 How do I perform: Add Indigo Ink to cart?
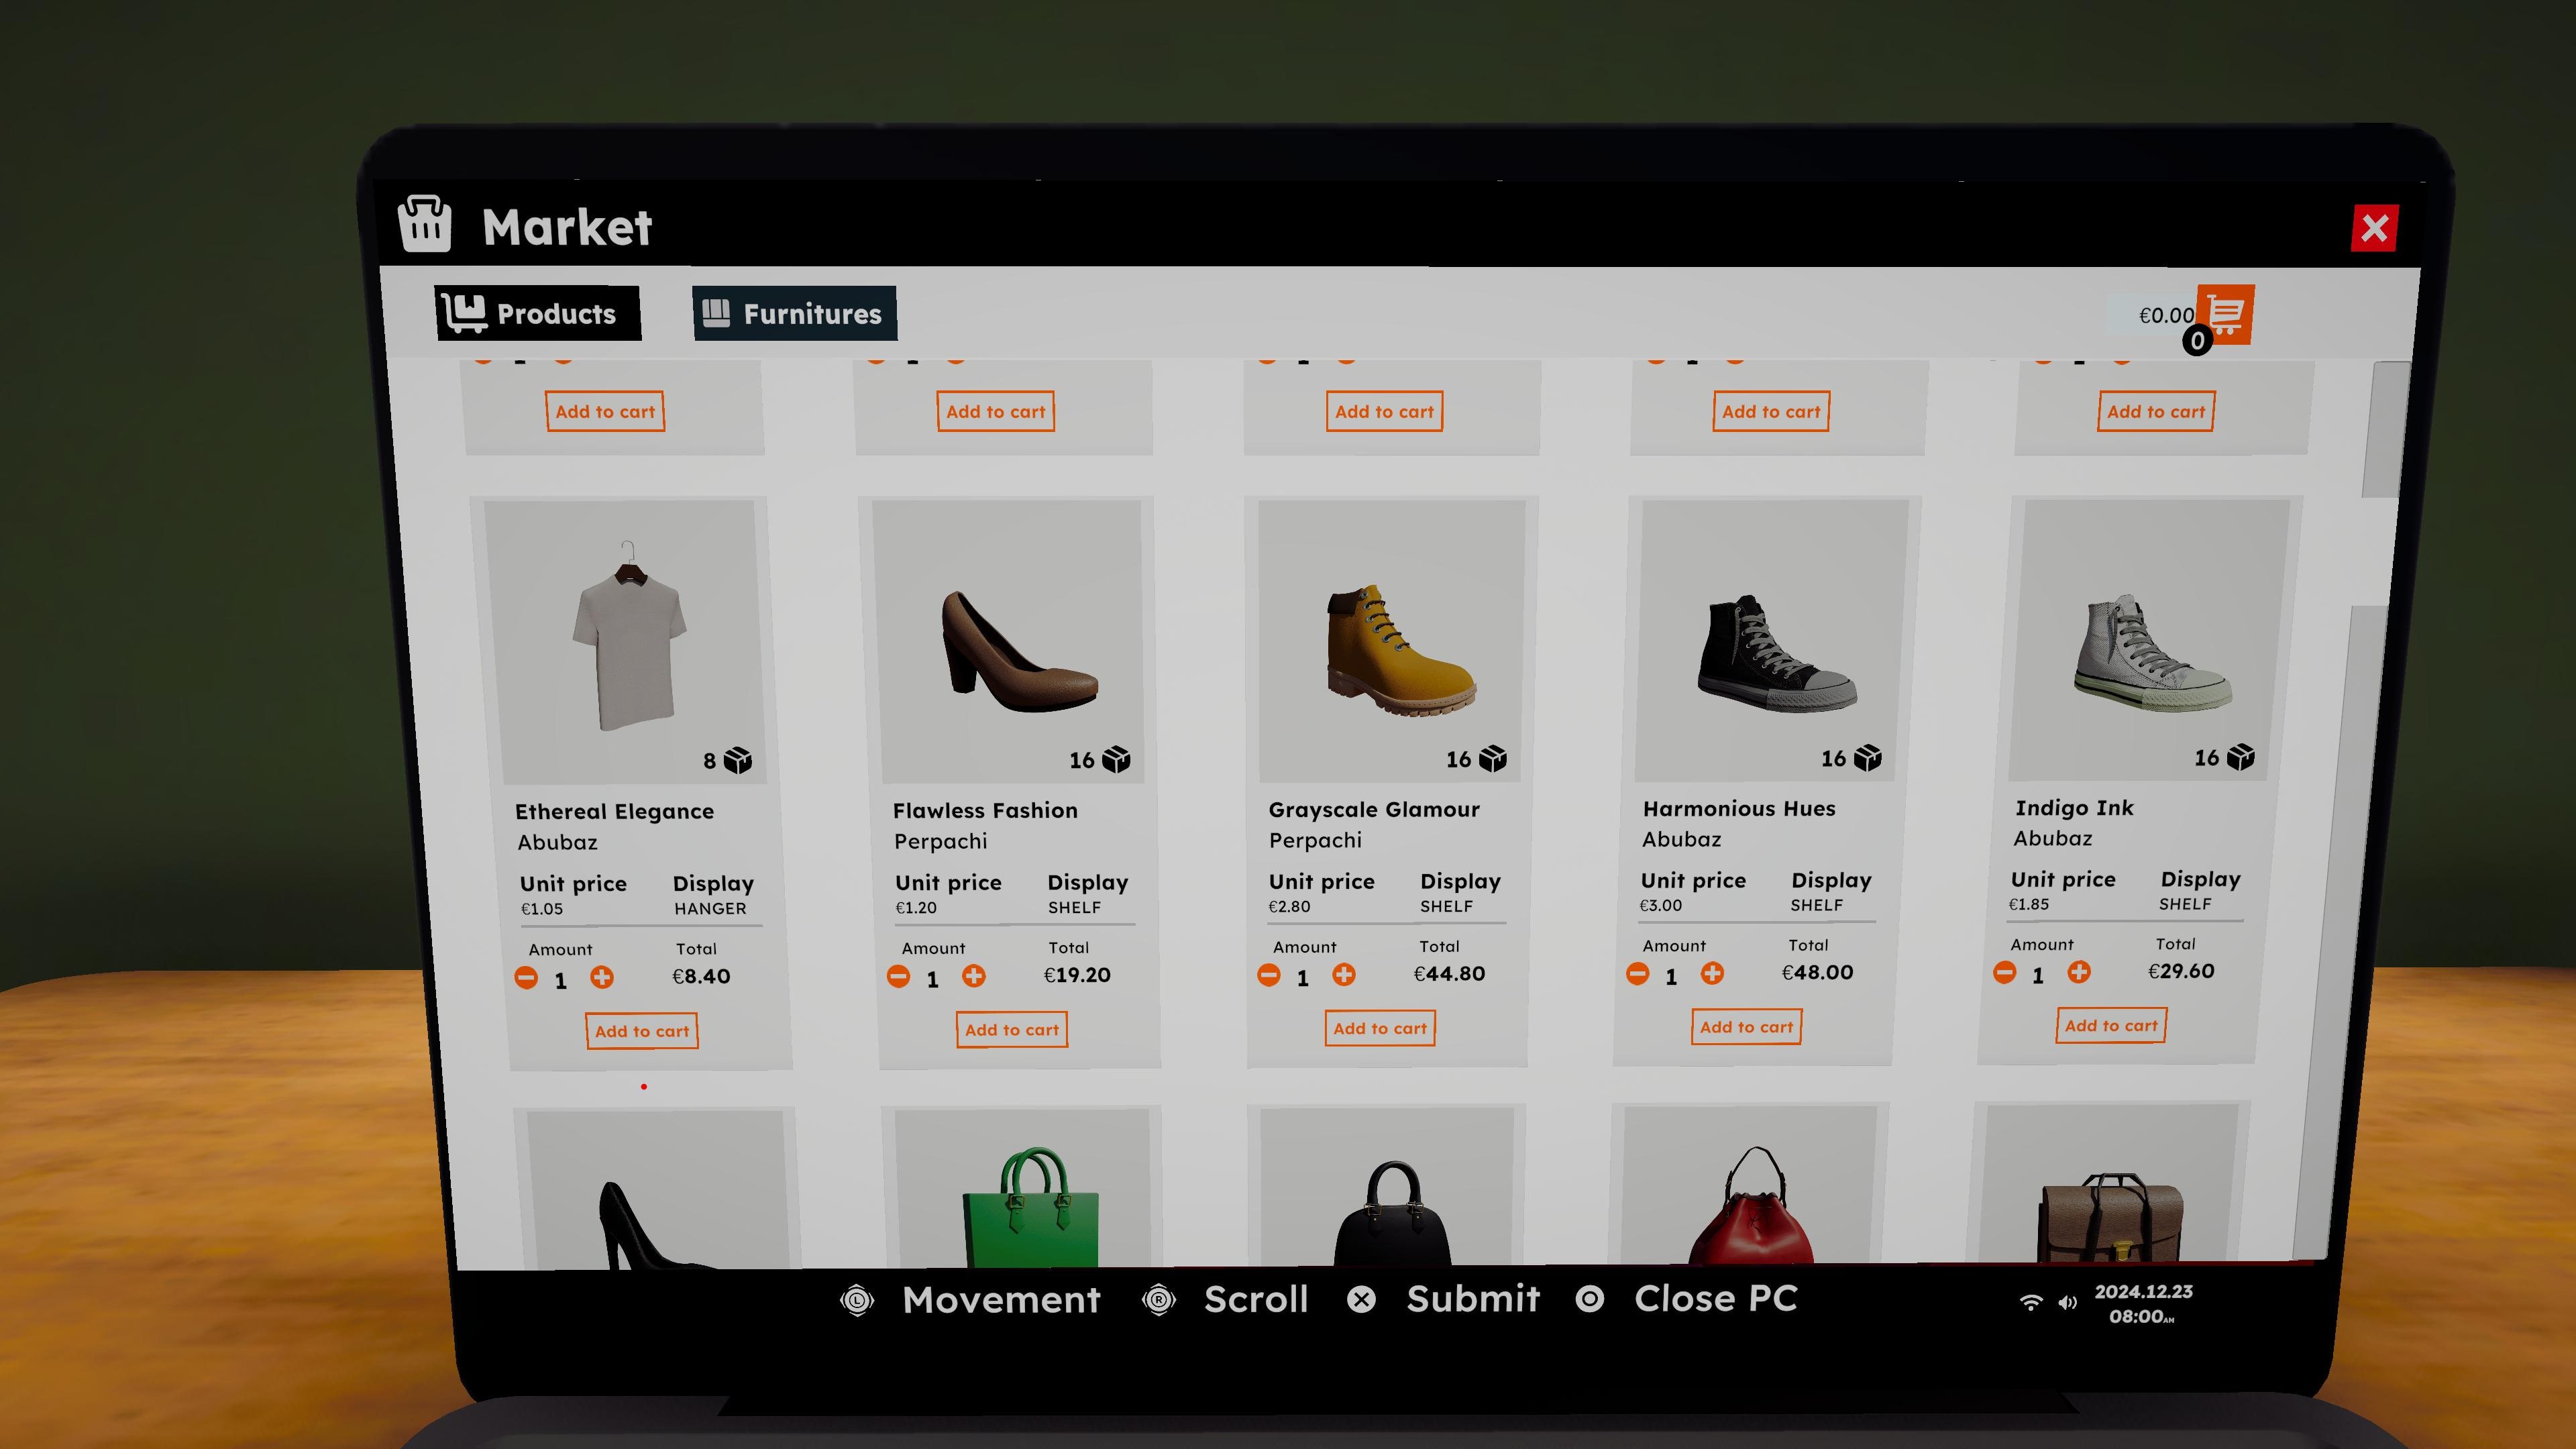[x=2110, y=1025]
